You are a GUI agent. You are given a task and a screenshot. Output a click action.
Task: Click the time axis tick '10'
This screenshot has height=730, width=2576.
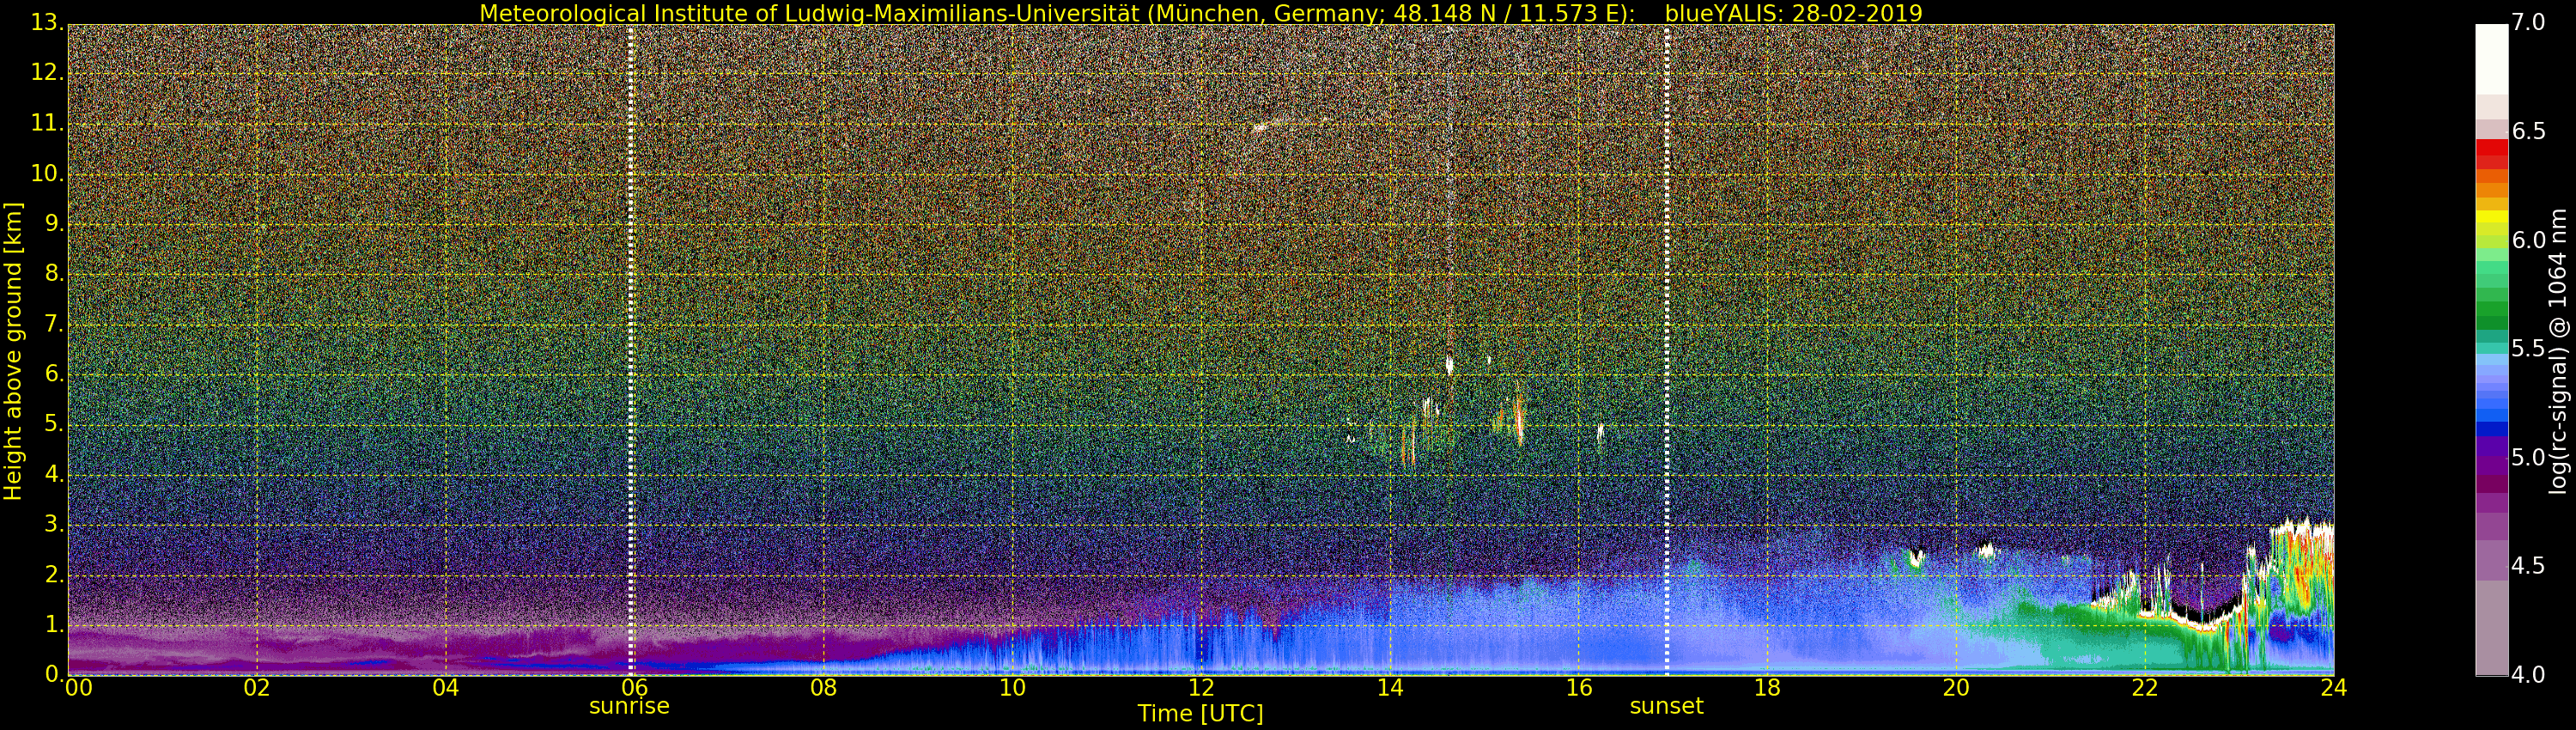click(x=1012, y=688)
